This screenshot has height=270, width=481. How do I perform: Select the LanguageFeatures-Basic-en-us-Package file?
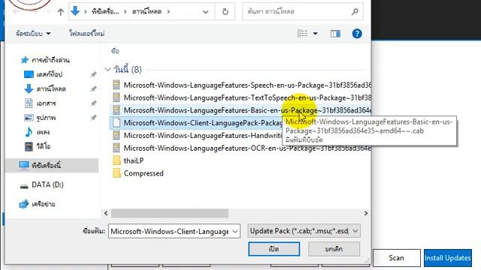[x=240, y=110]
